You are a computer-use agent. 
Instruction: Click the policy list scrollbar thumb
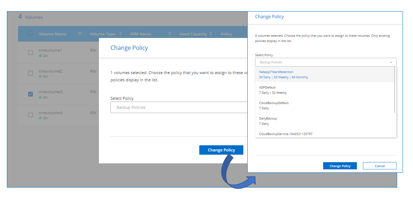click(395, 90)
